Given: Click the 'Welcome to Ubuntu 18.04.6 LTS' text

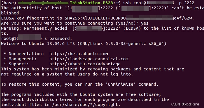Looking at the screenshot, I should pos(38,44).
